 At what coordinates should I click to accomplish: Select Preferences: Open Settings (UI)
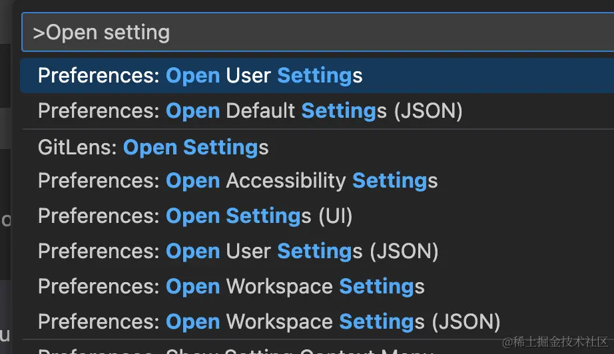195,216
